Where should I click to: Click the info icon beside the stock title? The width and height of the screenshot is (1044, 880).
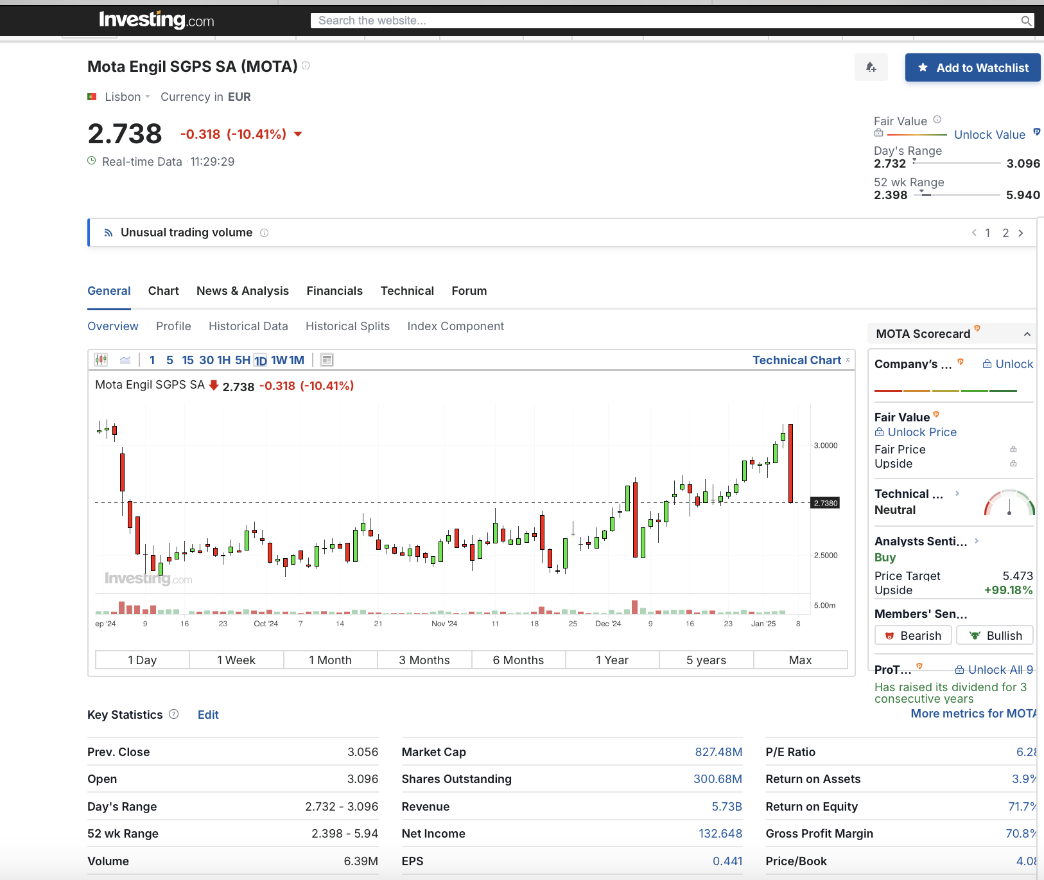click(306, 66)
